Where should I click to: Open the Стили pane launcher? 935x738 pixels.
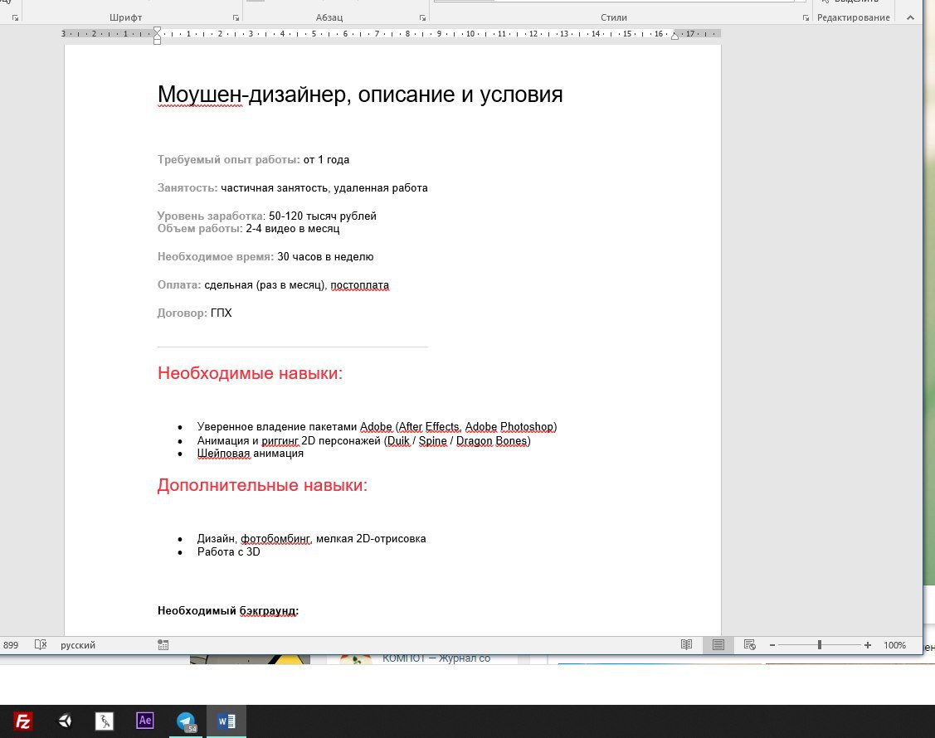pos(806,18)
